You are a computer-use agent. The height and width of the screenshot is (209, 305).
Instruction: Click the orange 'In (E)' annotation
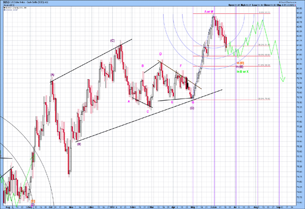pos(240,63)
